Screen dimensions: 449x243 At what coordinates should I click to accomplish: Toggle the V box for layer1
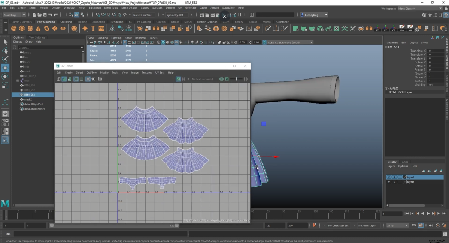389,182
